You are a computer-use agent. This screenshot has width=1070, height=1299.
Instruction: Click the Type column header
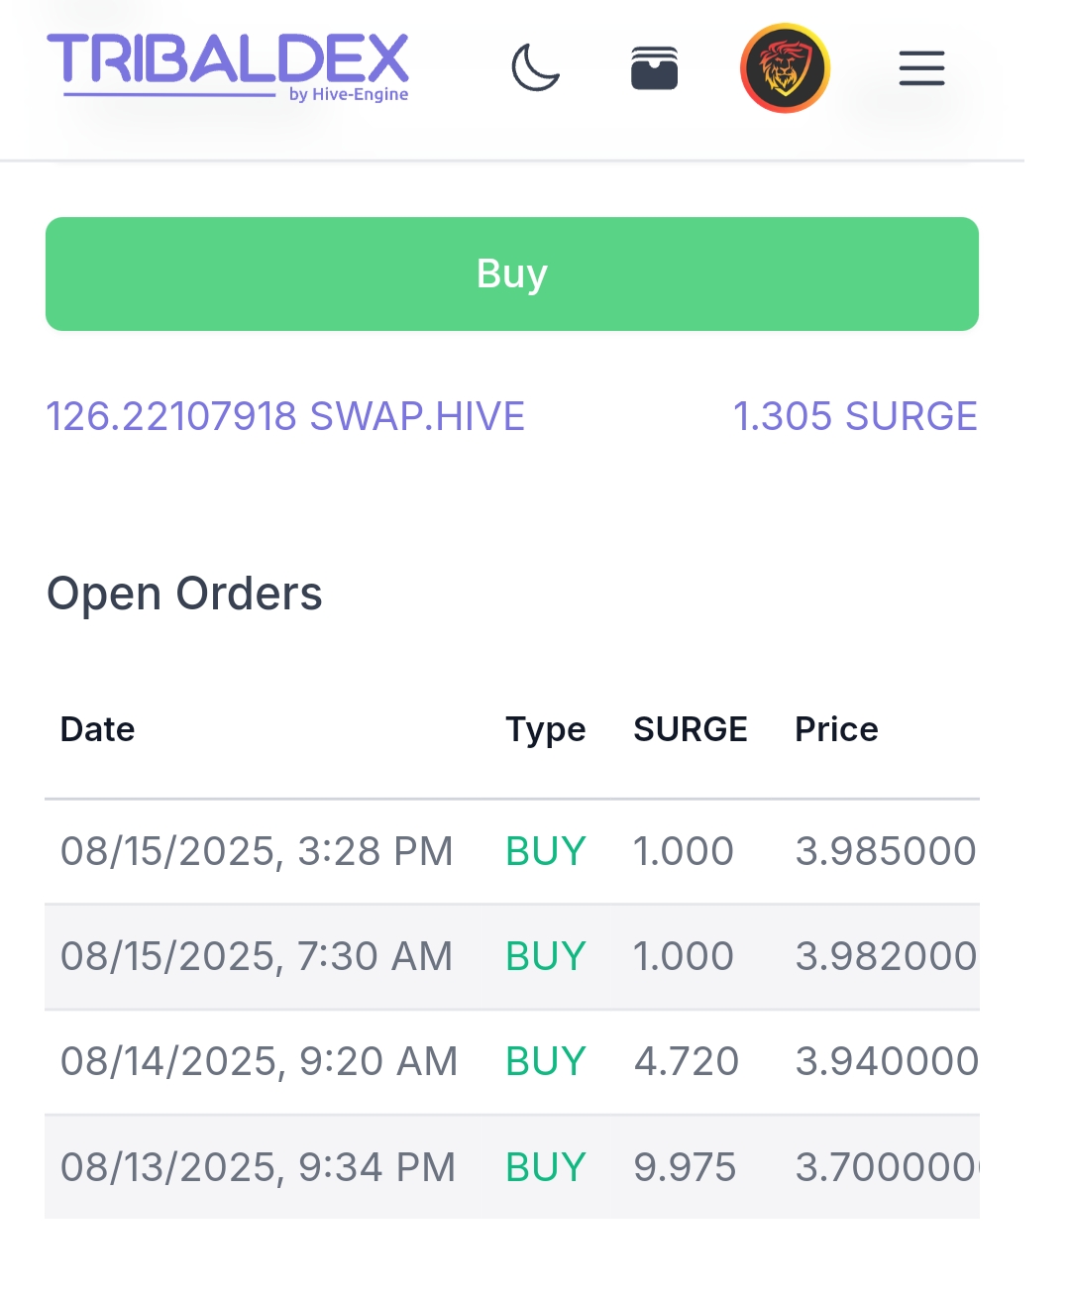(546, 730)
